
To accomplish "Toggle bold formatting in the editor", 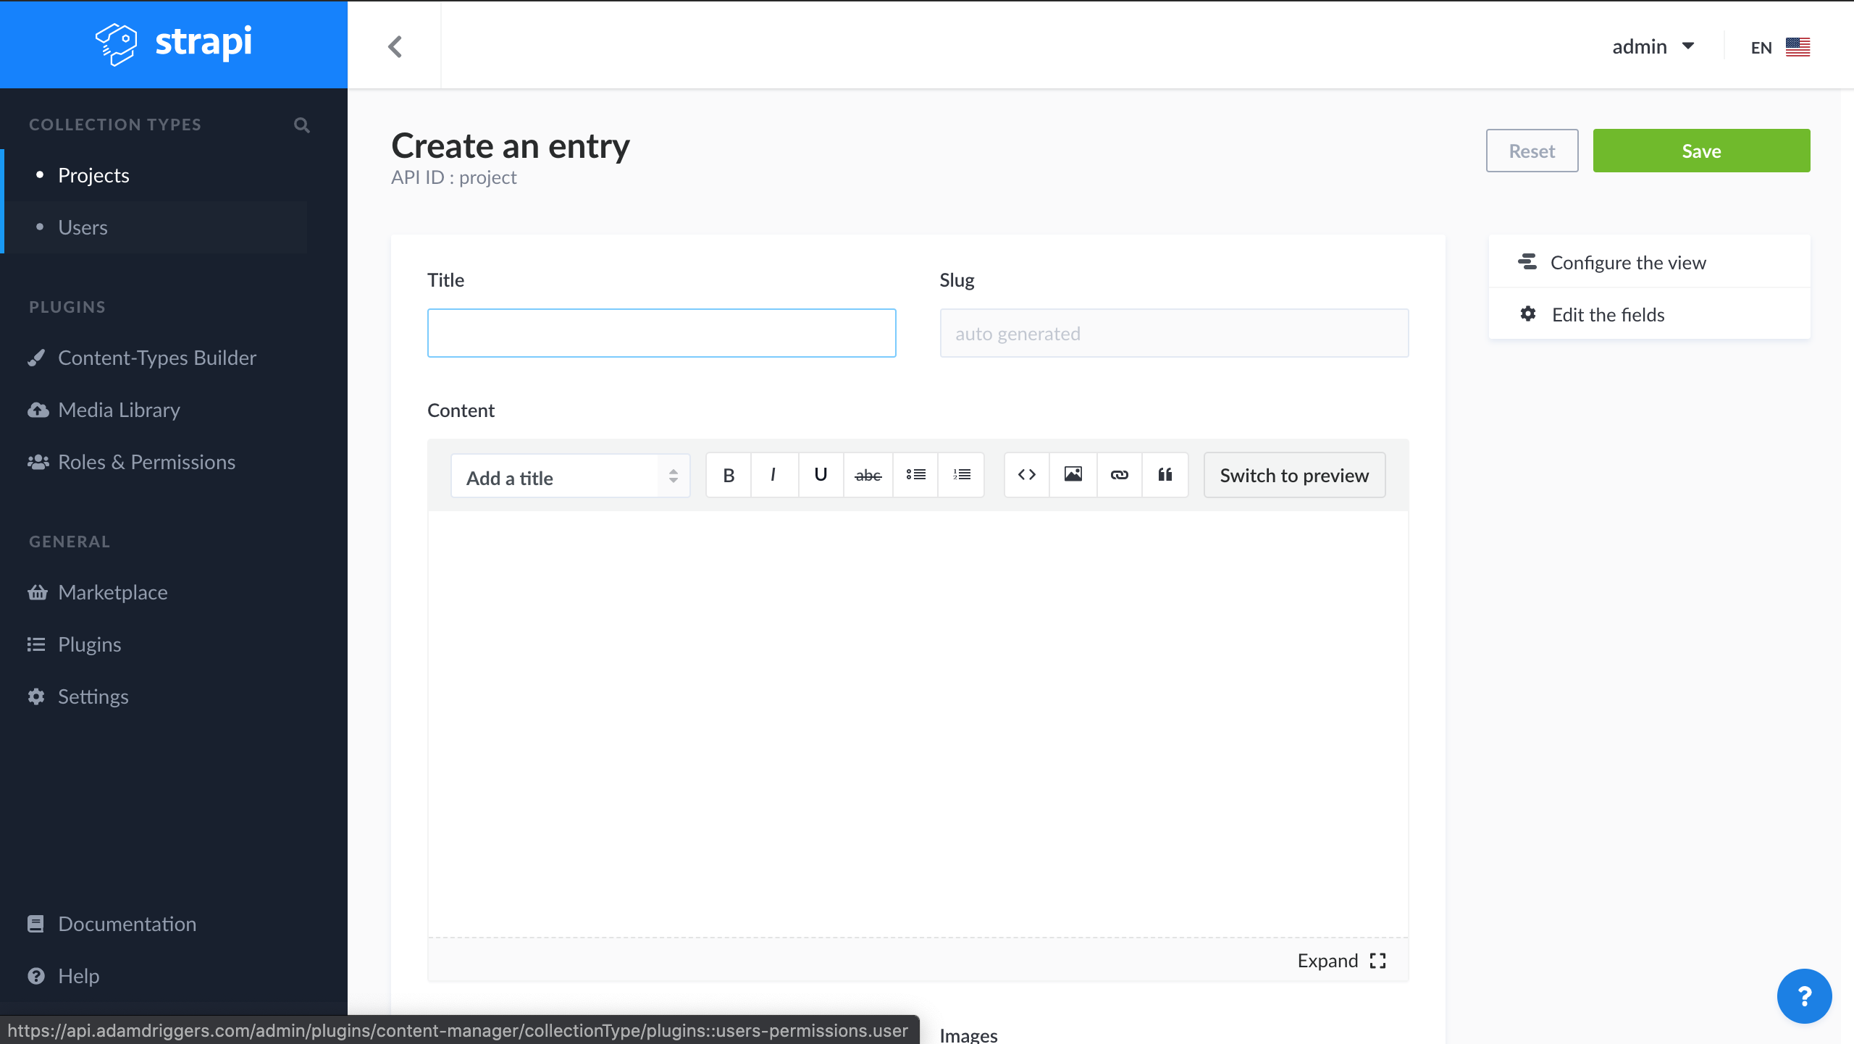I will (x=728, y=475).
